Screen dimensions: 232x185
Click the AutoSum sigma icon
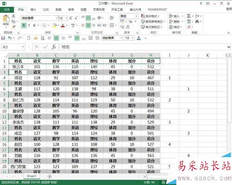(188, 16)
